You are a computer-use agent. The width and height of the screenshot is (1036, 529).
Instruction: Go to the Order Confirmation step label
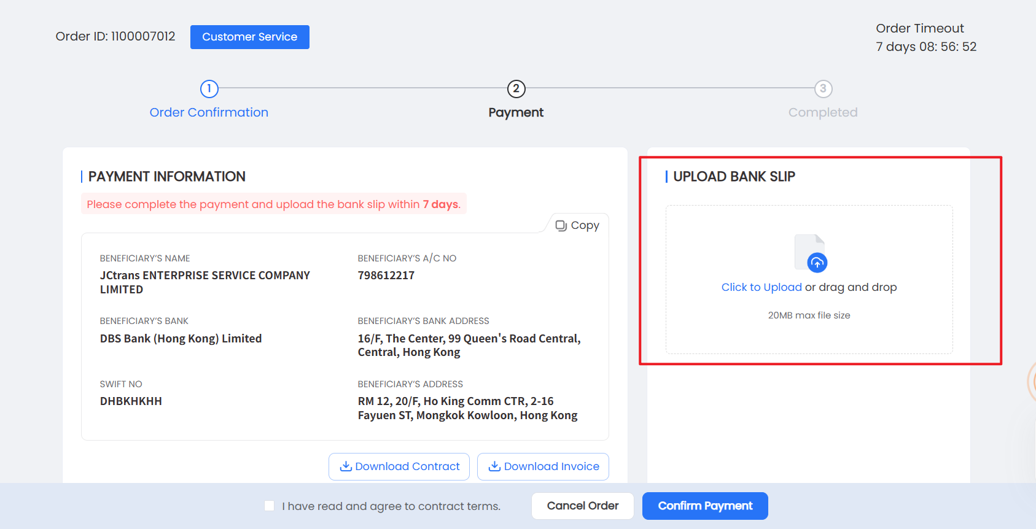209,112
